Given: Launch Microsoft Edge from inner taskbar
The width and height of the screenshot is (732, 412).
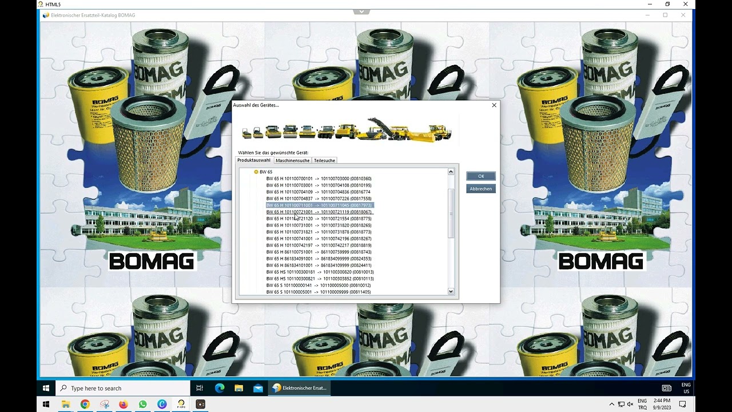Looking at the screenshot, I should click(220, 388).
